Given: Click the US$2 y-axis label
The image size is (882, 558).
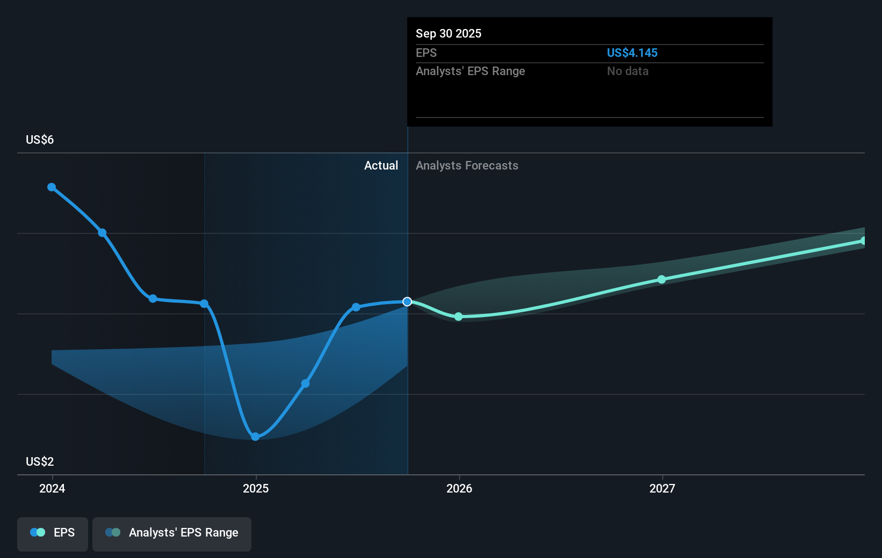Looking at the screenshot, I should [40, 462].
